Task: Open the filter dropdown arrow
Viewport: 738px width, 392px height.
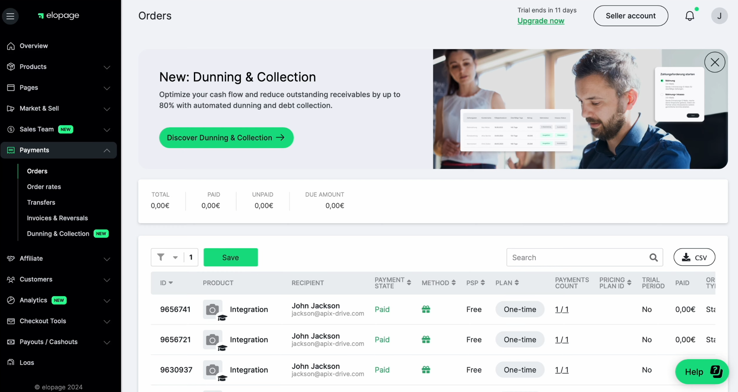Action: [175, 258]
